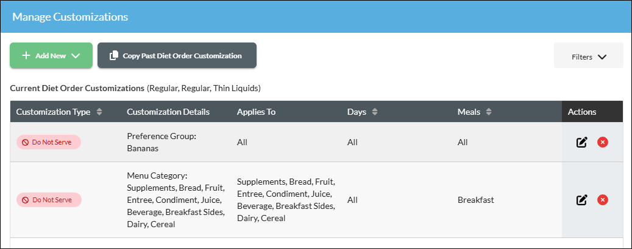The width and height of the screenshot is (632, 249).
Task: Click the Applies To column header
Action: 257,112
